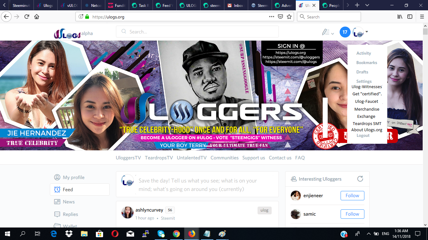The image size is (428, 240).
Task: Click the Ulogs alpha logo
Action: point(73,33)
